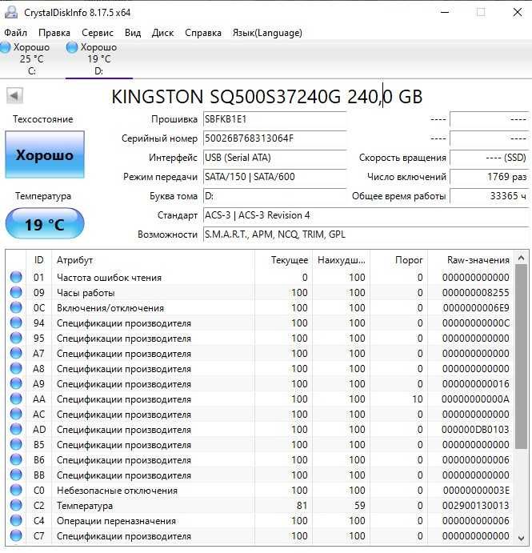
Task: Click the status icon for attribute A8
Action: [16, 369]
